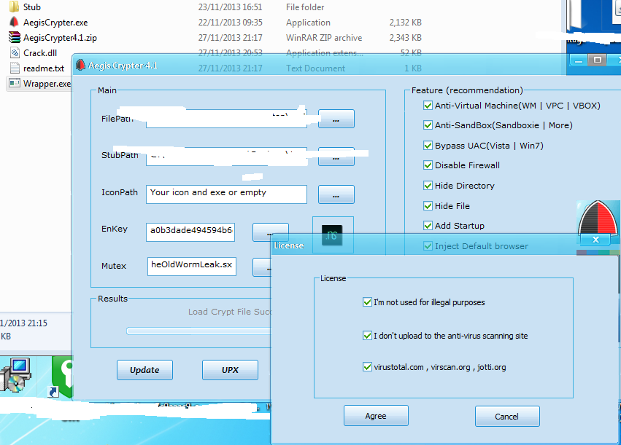Image resolution: width=621 pixels, height=445 pixels.
Task: Click the dark preview icon beside EnKey
Action: (x=332, y=235)
